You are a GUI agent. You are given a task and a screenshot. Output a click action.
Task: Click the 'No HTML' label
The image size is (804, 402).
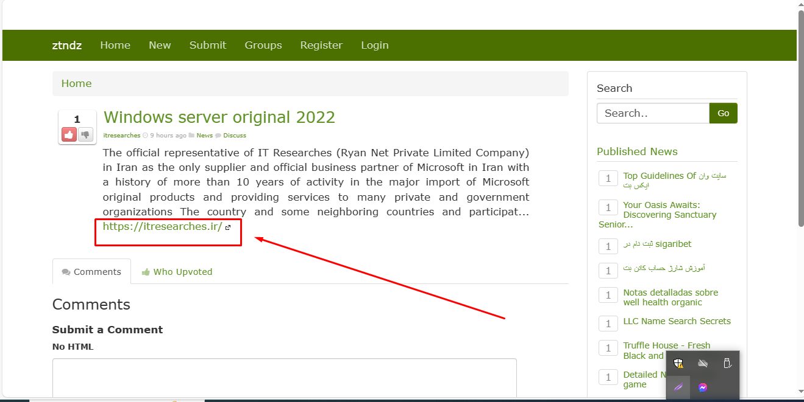[x=73, y=347]
